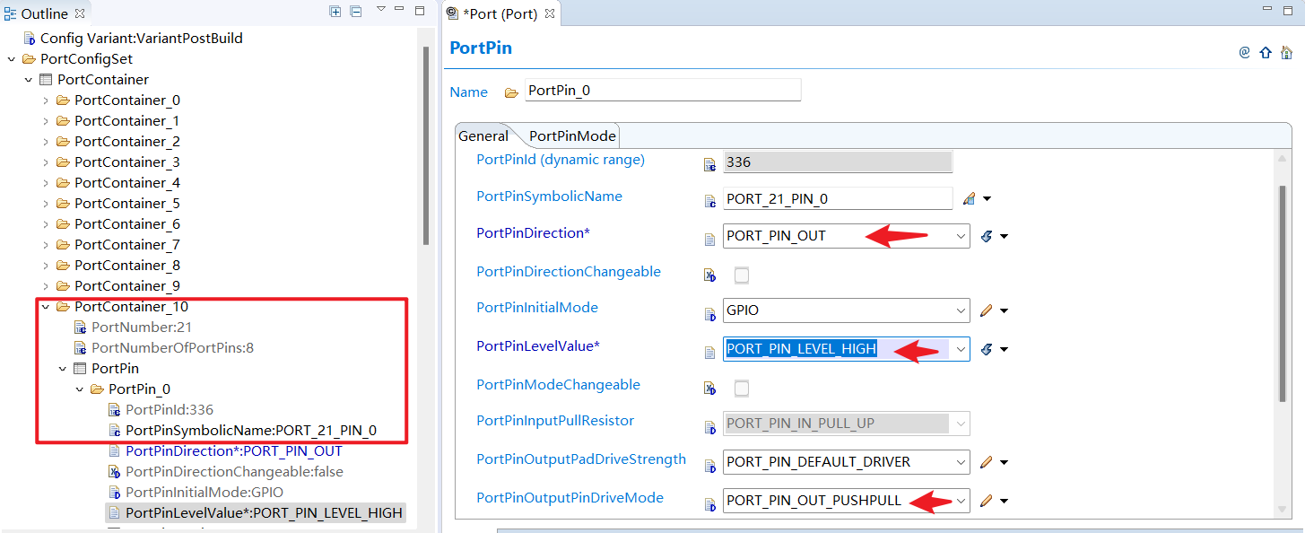
Task: Click the PortPin_0 Name input field
Action: pyautogui.click(x=663, y=90)
